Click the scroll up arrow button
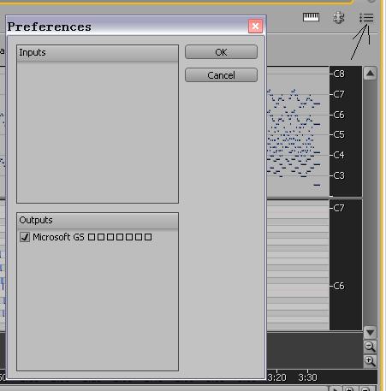This screenshot has width=386, height=391. (370, 74)
